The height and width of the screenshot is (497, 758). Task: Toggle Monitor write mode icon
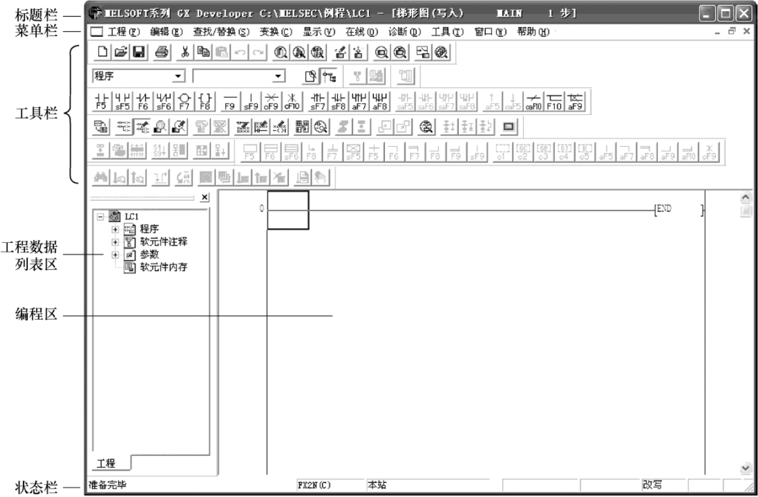coord(179,127)
